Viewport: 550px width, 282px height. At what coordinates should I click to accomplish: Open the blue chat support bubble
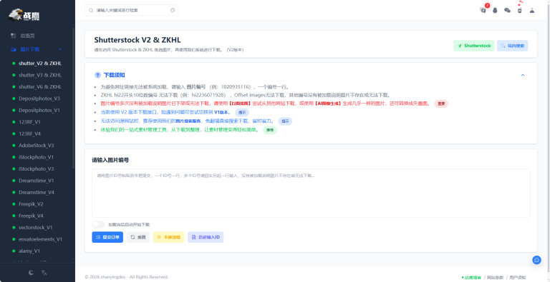tap(536, 260)
